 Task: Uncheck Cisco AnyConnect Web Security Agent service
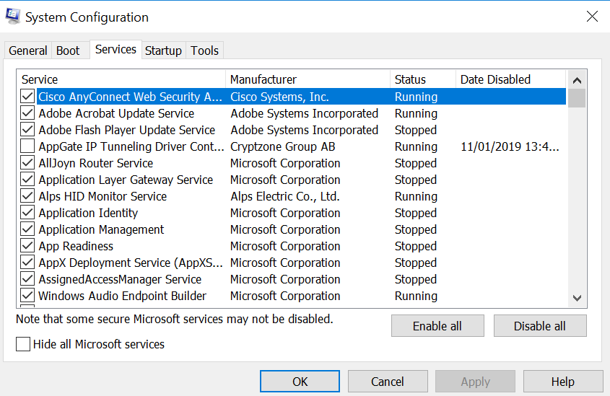pyautogui.click(x=27, y=97)
